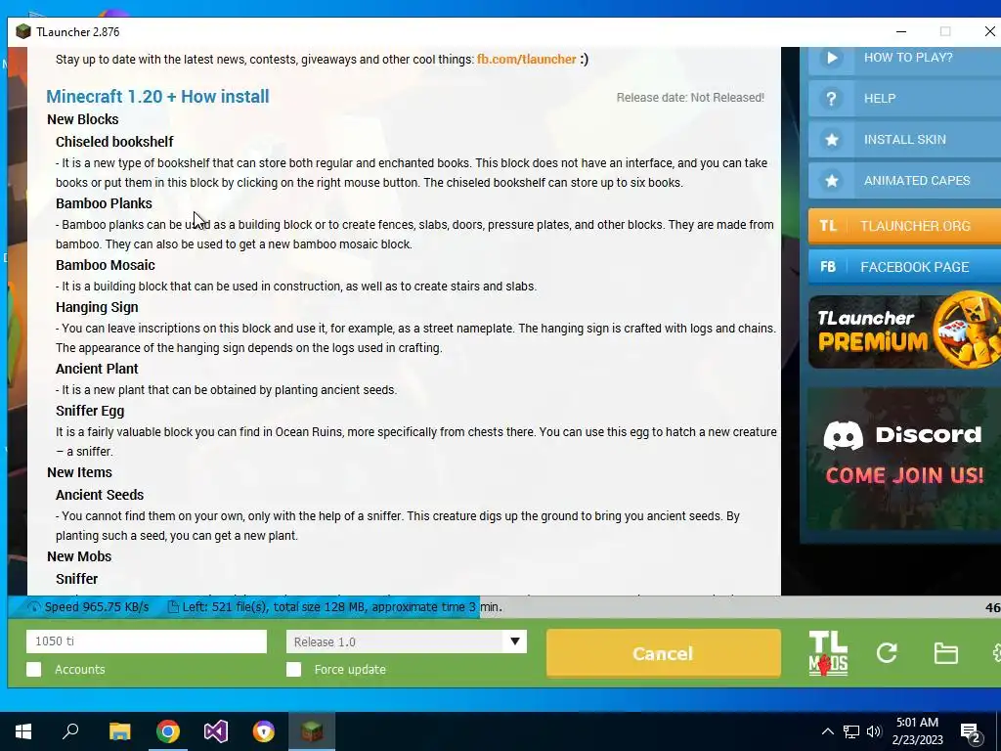Click the question mark Help icon
The height and width of the screenshot is (751, 1001).
(x=831, y=99)
